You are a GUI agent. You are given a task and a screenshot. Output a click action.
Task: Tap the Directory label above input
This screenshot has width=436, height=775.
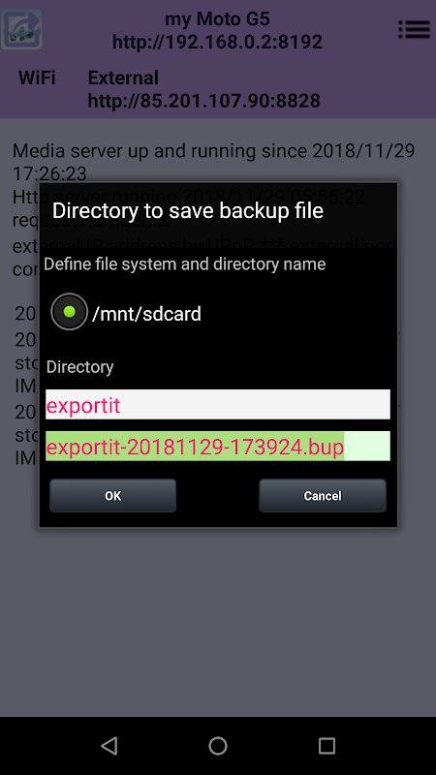point(80,367)
